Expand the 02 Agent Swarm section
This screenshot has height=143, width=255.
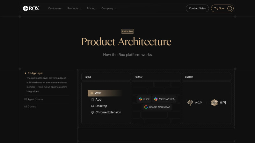point(33,99)
